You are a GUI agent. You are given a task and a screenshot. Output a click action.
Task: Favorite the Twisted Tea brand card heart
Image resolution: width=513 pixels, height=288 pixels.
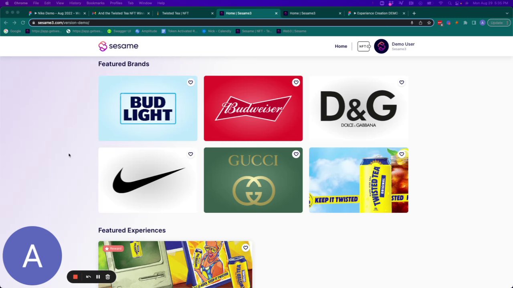click(x=401, y=154)
